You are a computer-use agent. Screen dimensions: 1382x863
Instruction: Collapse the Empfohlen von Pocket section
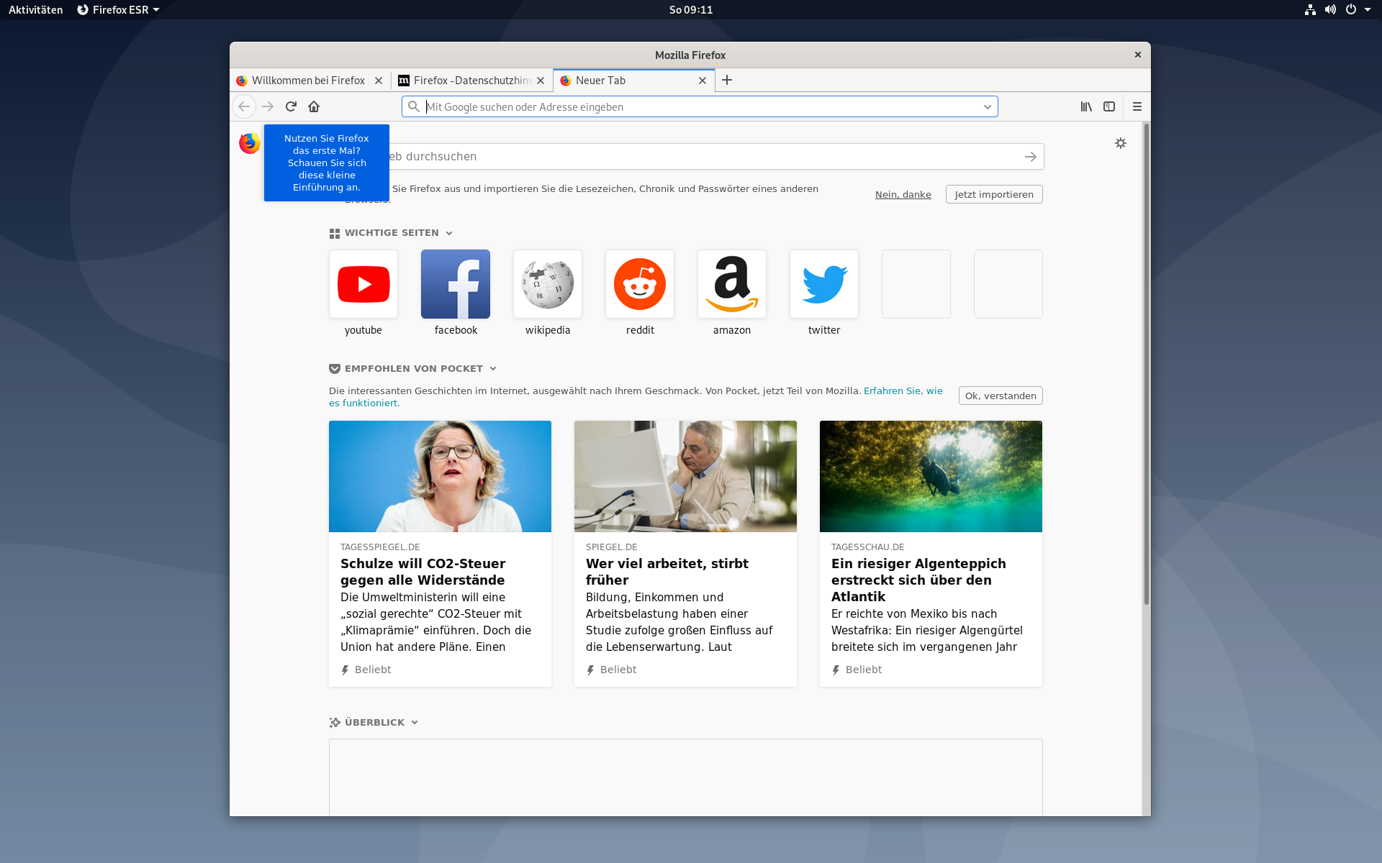click(x=493, y=369)
